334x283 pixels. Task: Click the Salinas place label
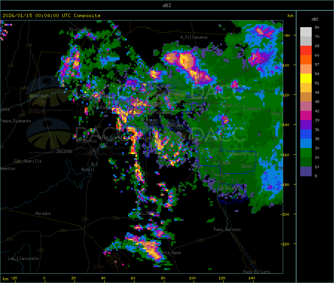click(64, 151)
